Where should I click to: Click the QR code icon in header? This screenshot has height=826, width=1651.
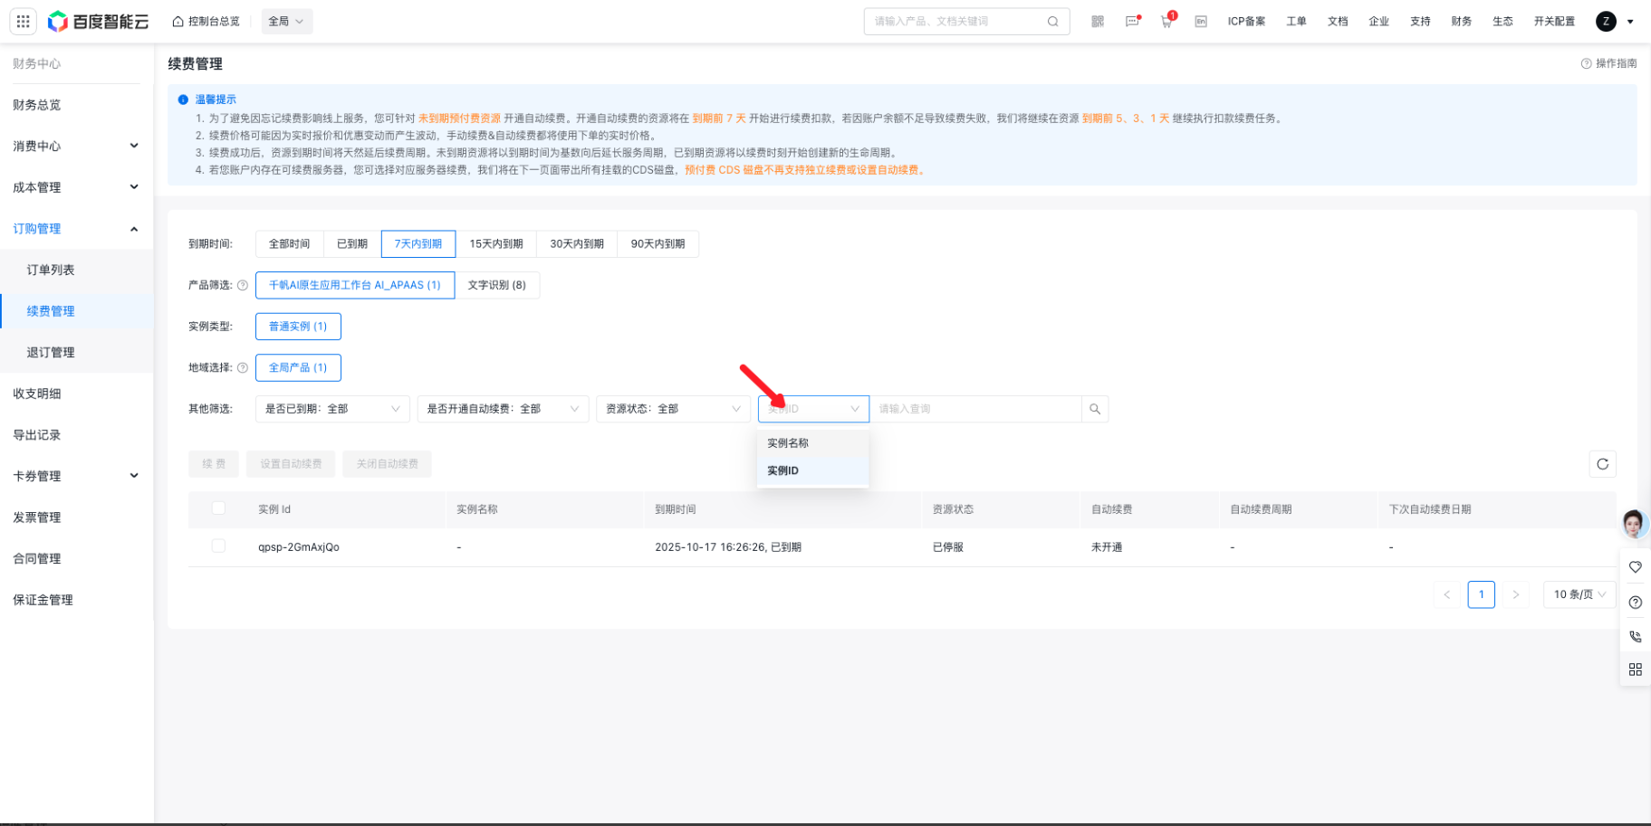pyautogui.click(x=1098, y=22)
